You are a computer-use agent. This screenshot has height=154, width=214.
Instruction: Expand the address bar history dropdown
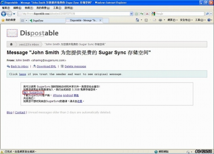pyautogui.click(x=131, y=14)
